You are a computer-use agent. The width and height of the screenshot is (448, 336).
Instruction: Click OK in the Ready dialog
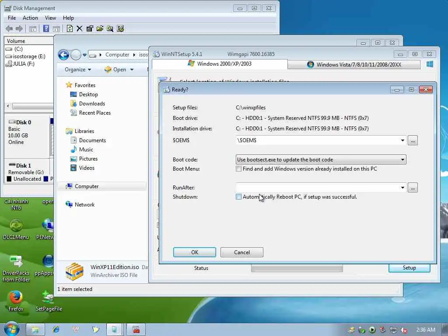[x=195, y=252]
